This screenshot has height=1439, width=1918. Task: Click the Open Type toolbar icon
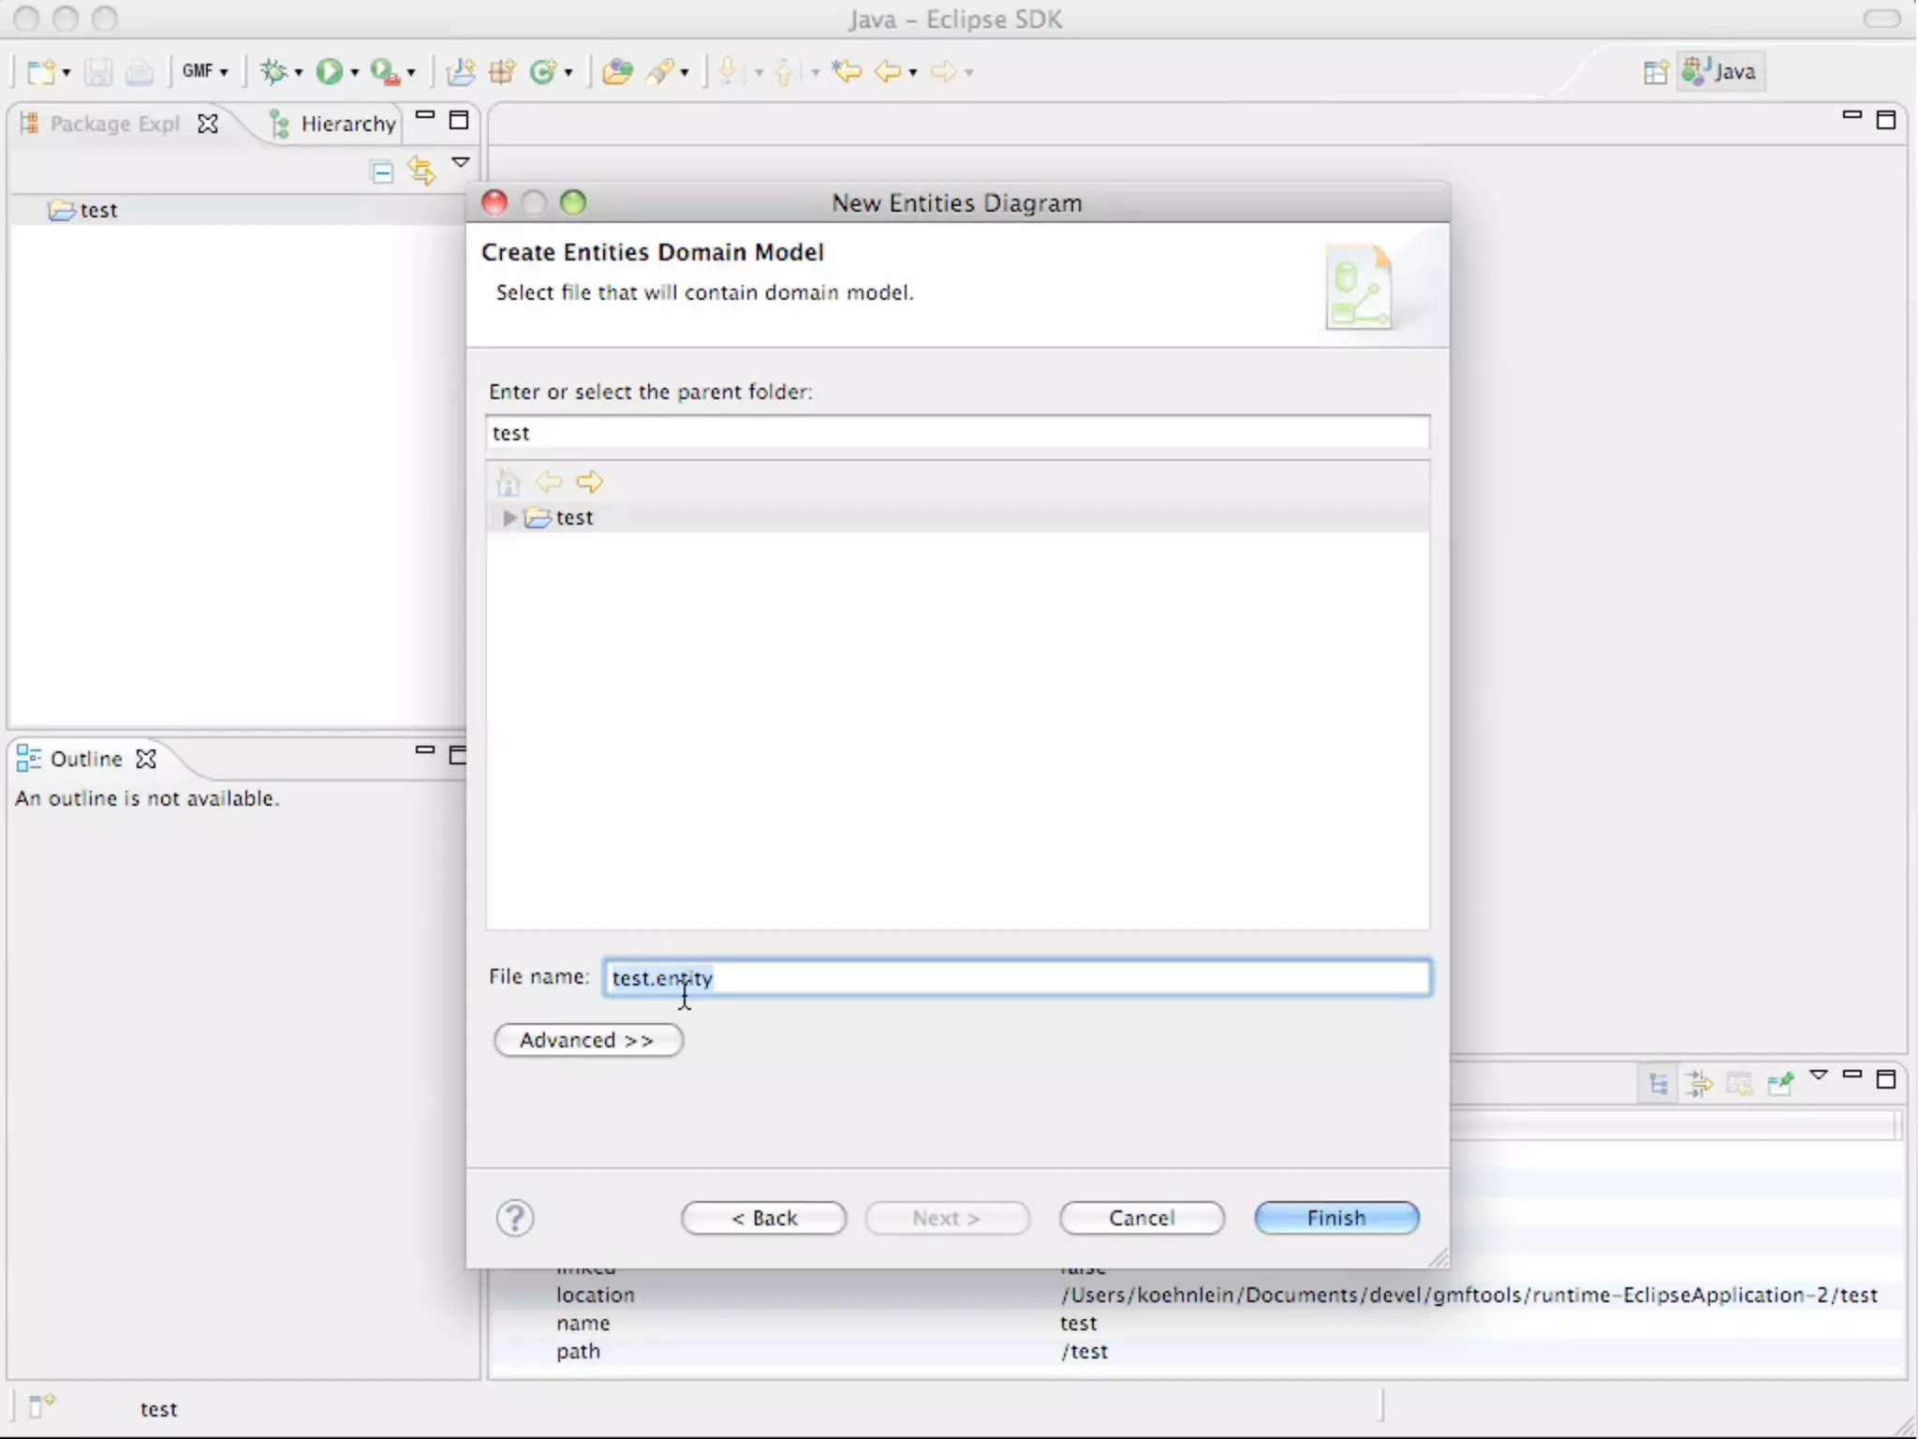coord(616,71)
